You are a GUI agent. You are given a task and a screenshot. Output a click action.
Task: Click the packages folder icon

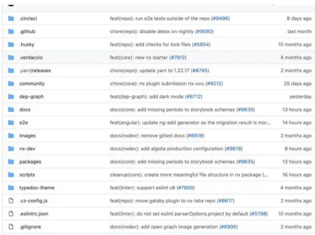click(11, 162)
